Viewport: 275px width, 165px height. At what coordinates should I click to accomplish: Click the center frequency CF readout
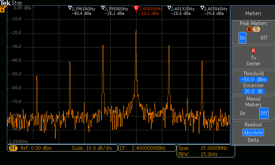(147, 148)
